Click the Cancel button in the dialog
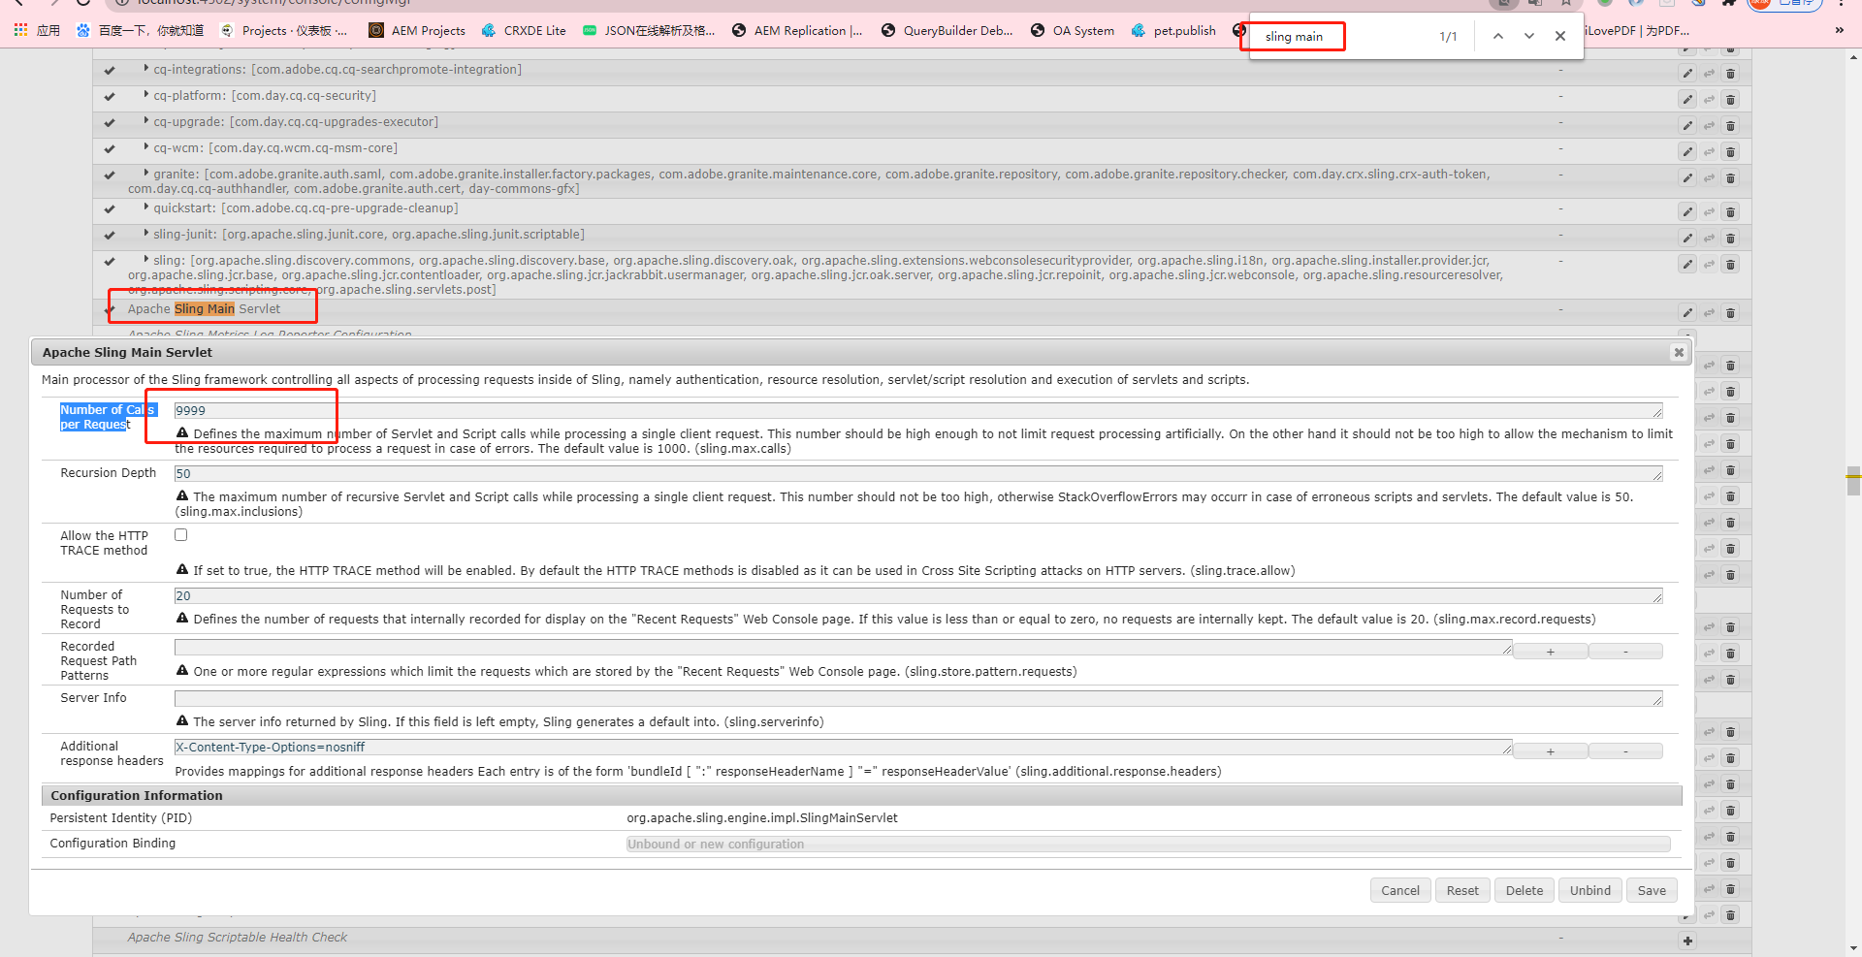This screenshot has width=1862, height=957. click(x=1400, y=890)
